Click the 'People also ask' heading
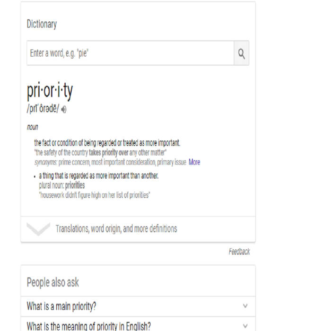Viewport: 331px width, 331px height. [53, 283]
